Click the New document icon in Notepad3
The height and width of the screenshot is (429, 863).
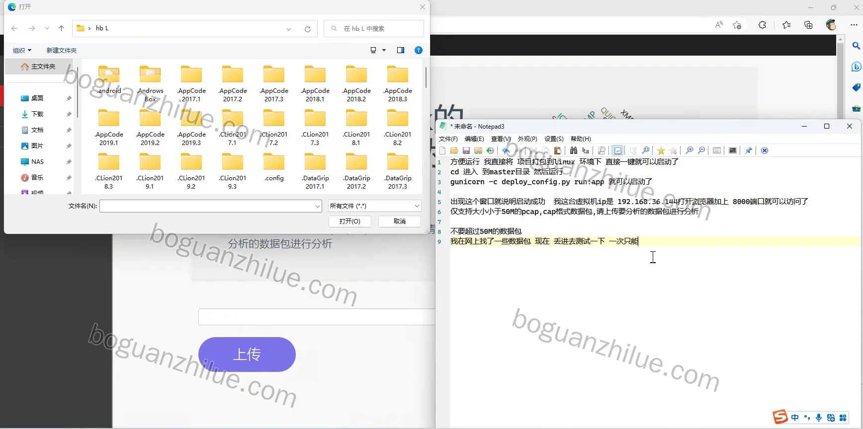(x=442, y=150)
